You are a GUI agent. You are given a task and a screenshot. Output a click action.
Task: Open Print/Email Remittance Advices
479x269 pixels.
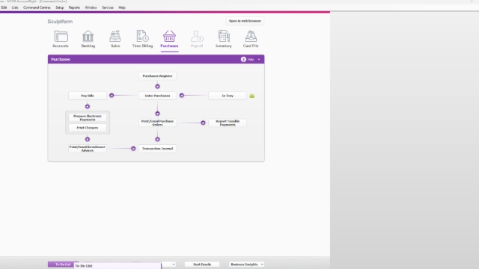coord(88,149)
